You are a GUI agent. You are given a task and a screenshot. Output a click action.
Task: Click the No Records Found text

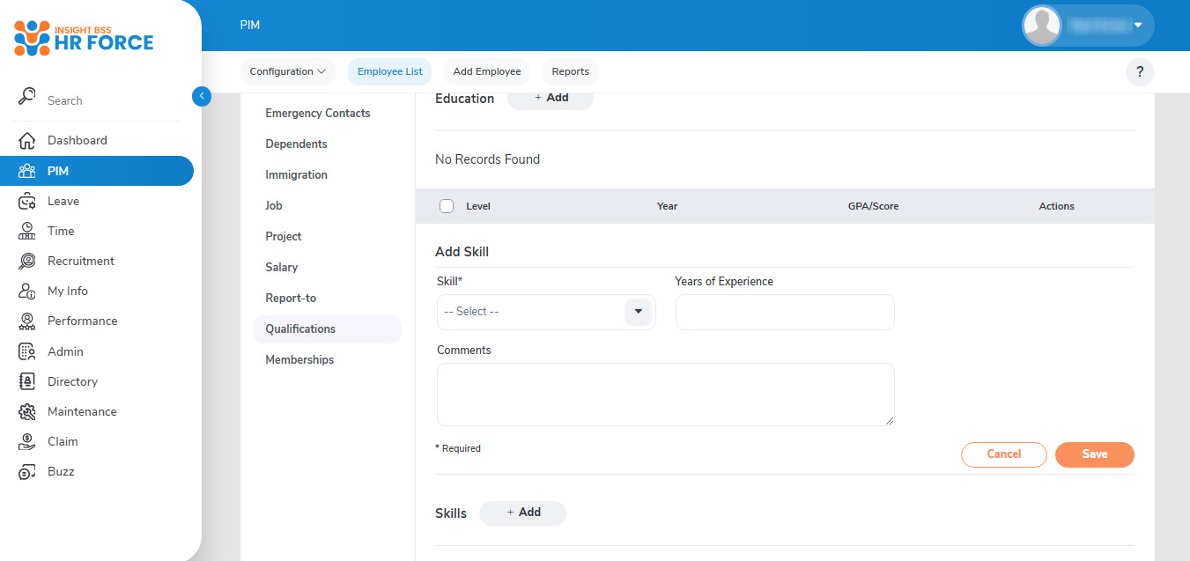tap(487, 159)
